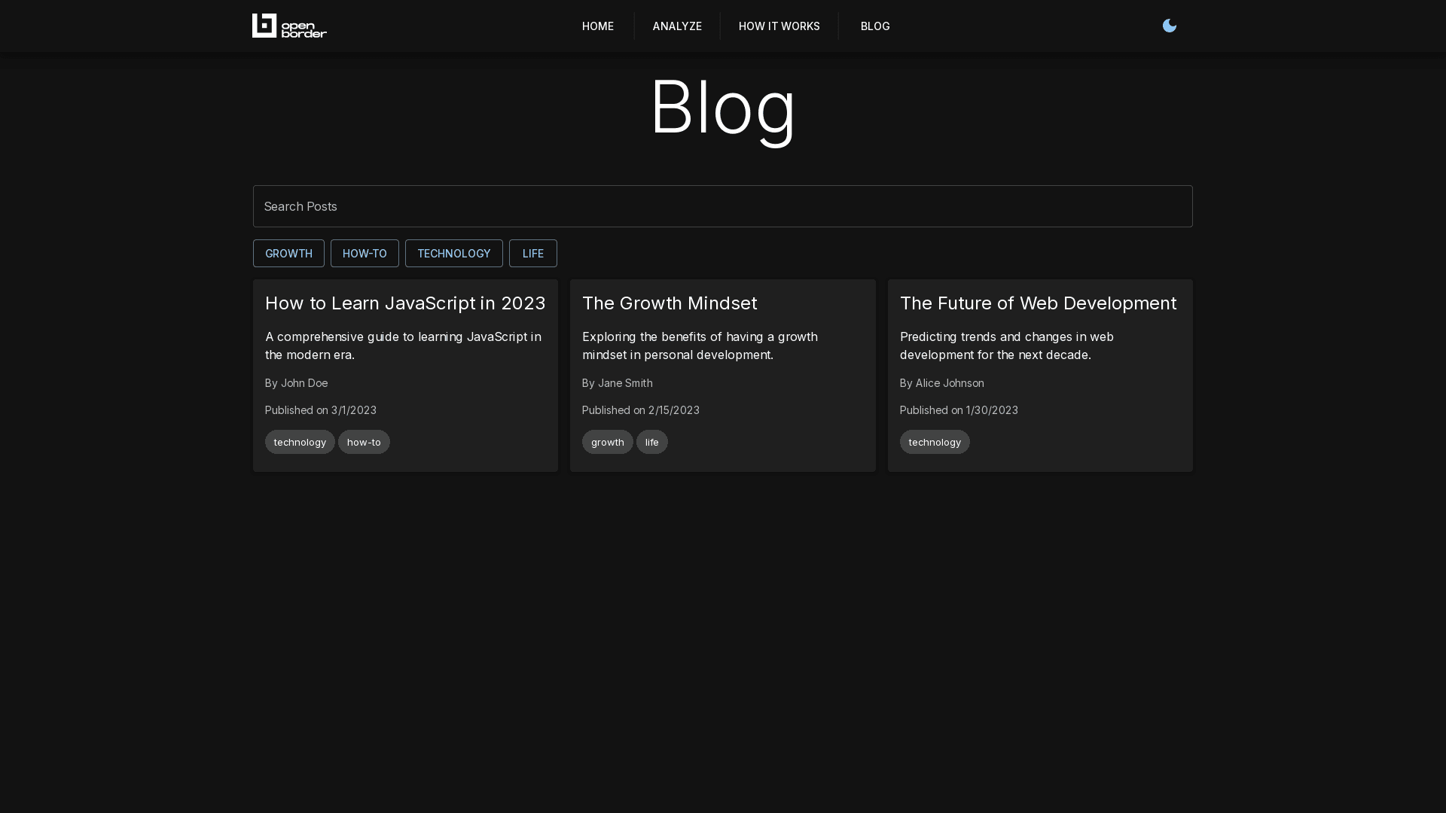
Task: Open How to Learn JavaScript post
Action: click(405, 303)
